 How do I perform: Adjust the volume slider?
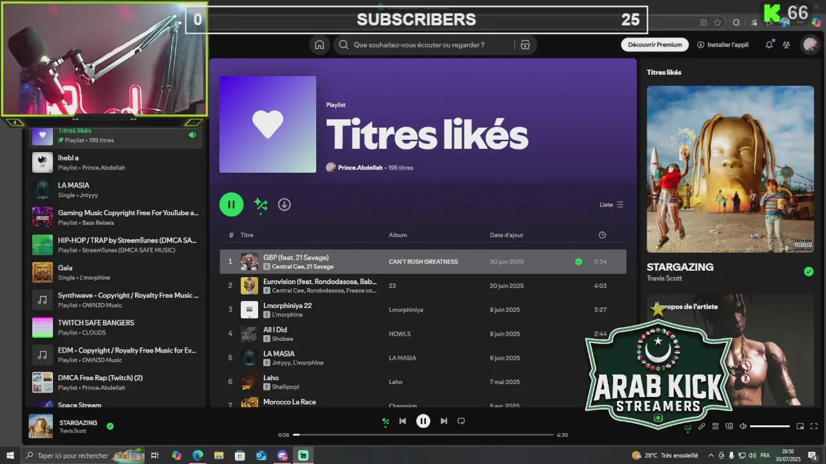coord(770,426)
